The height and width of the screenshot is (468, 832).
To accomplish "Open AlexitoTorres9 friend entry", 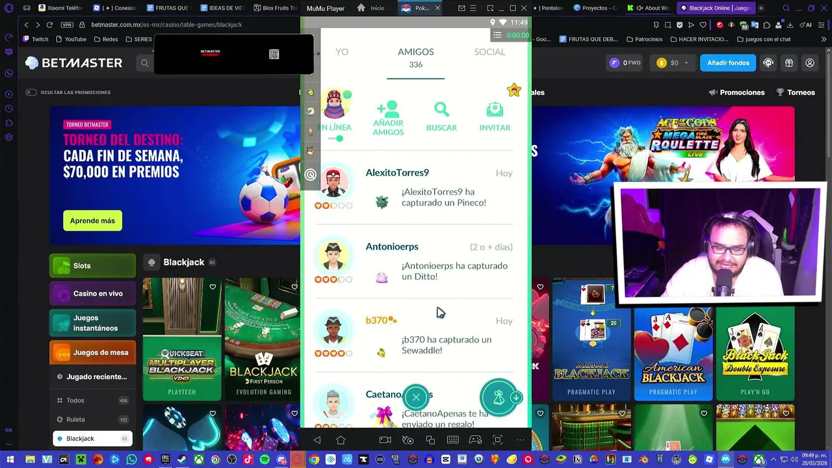I will [415, 188].
